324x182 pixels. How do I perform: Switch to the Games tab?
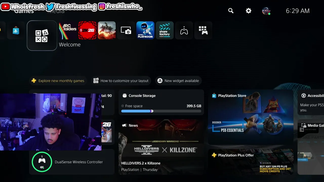point(24,11)
